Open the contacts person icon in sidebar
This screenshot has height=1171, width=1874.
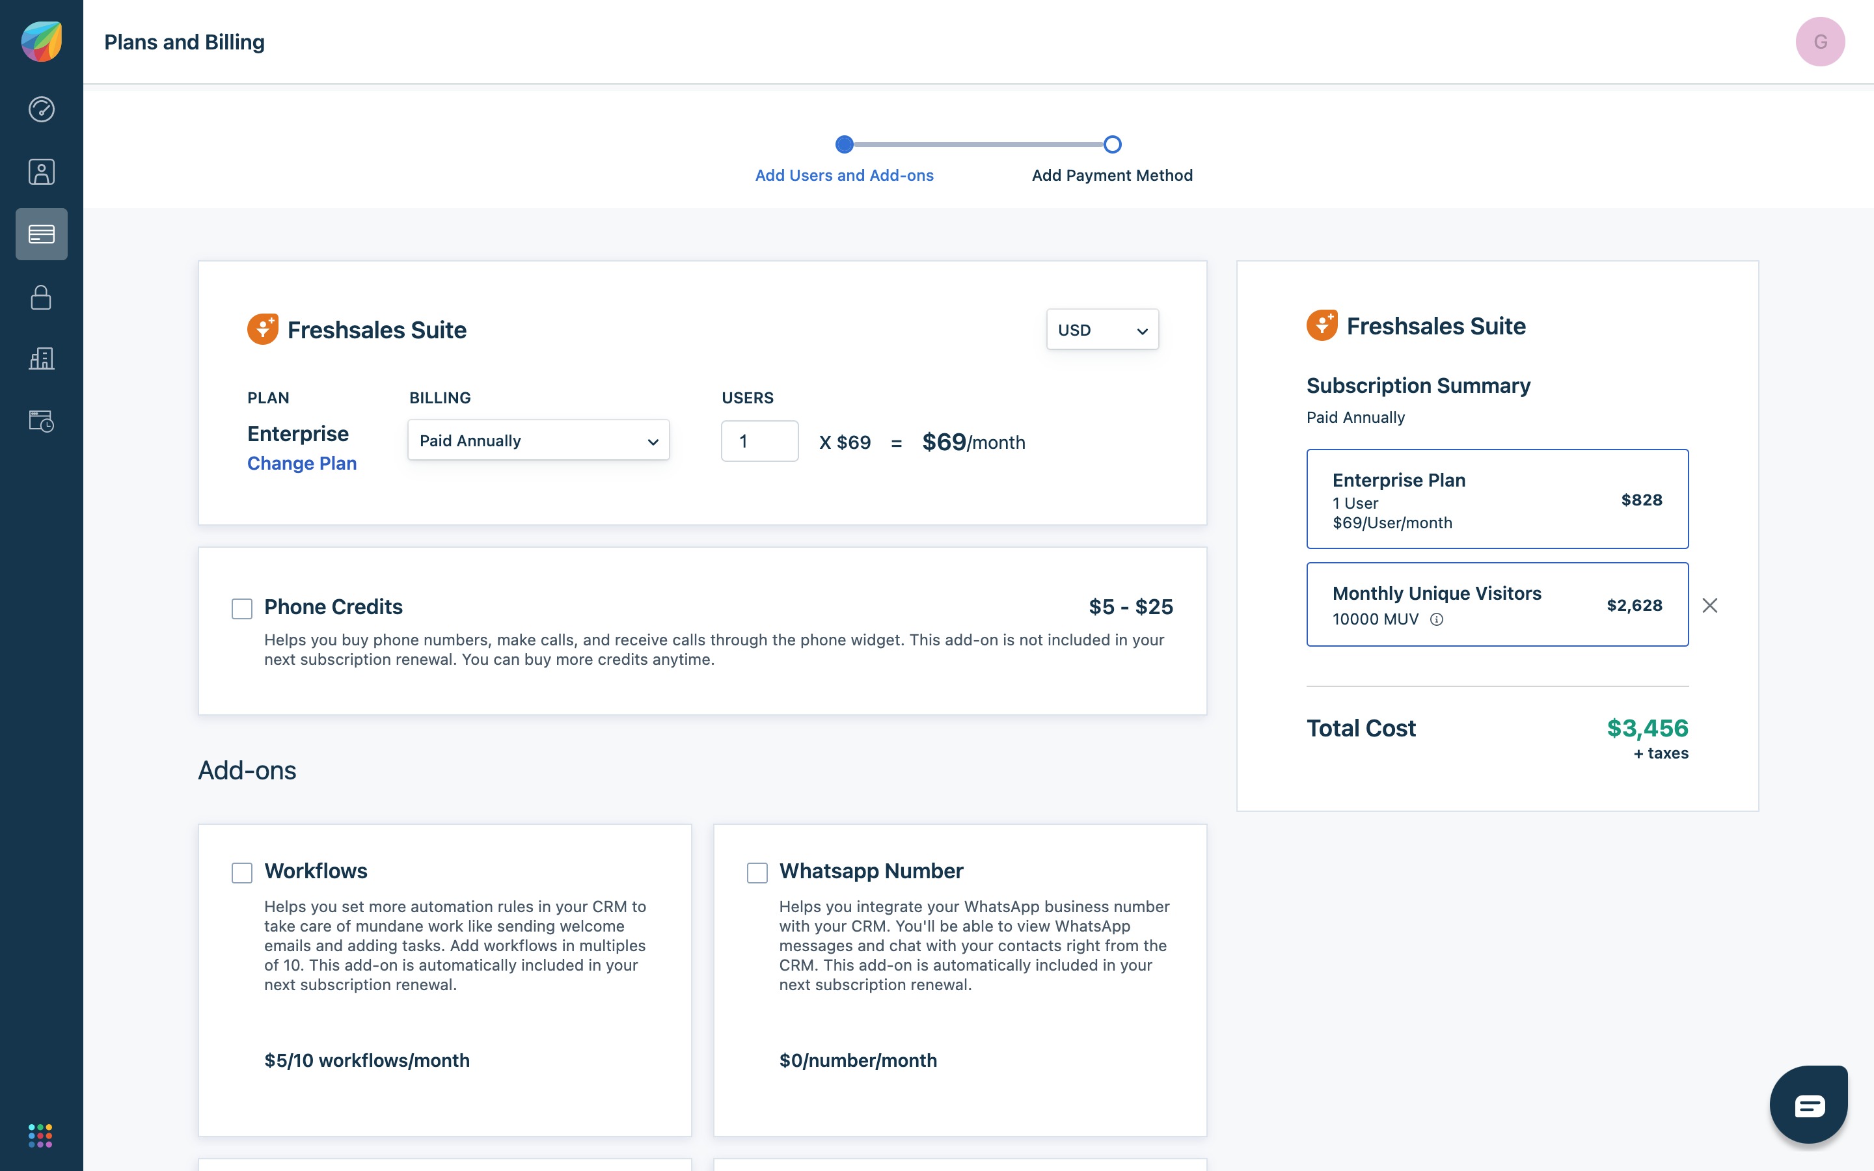pos(41,171)
